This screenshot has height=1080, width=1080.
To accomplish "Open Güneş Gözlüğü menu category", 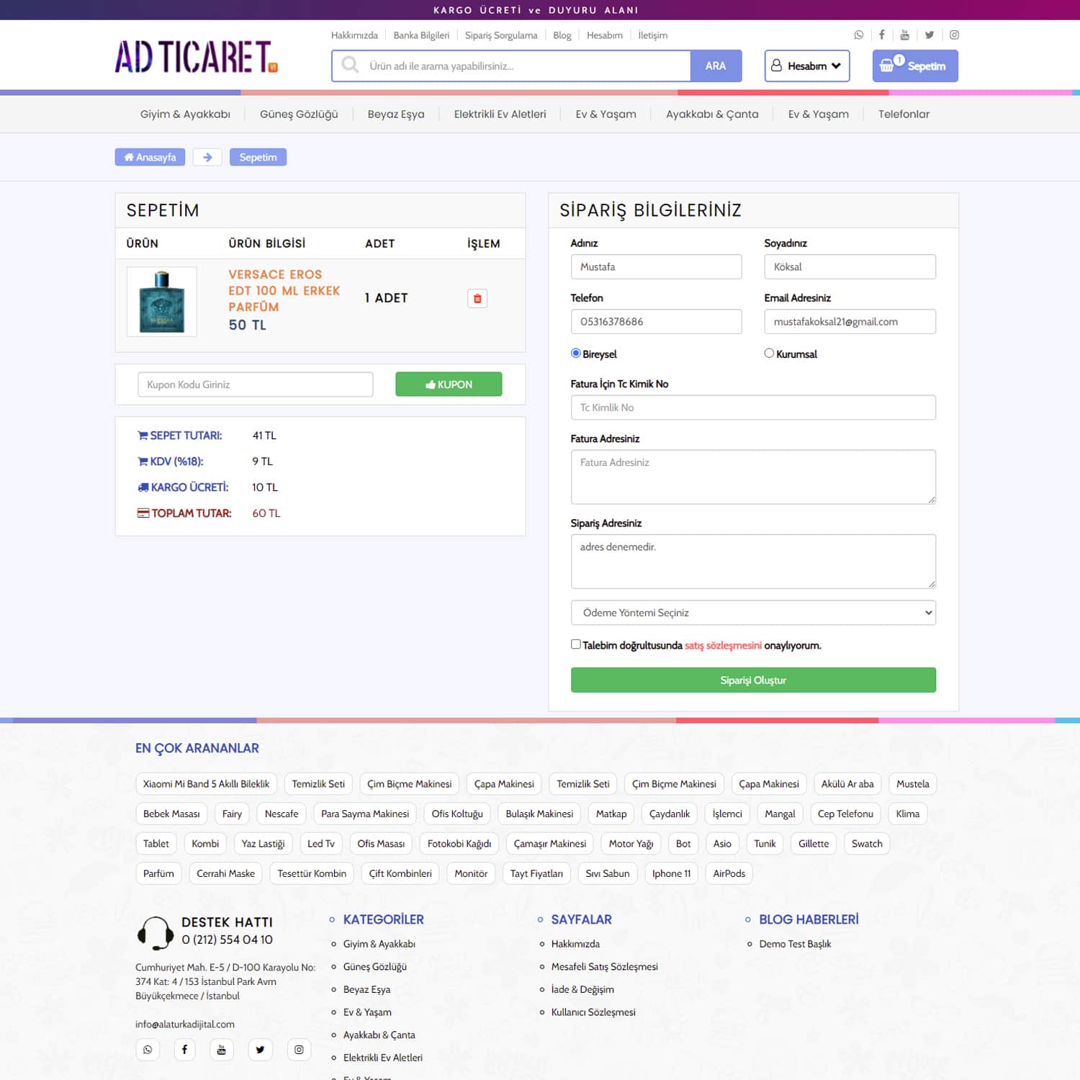I will 299,114.
